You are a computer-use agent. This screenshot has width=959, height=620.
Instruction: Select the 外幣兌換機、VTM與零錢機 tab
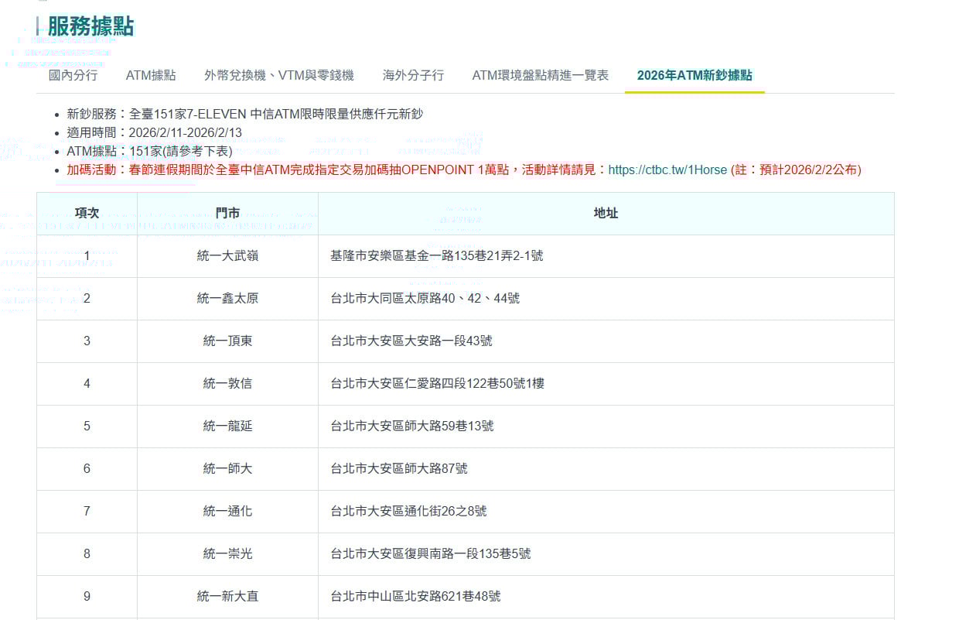pyautogui.click(x=279, y=75)
